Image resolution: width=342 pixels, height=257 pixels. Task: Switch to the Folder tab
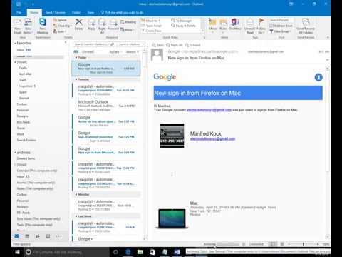(76, 12)
